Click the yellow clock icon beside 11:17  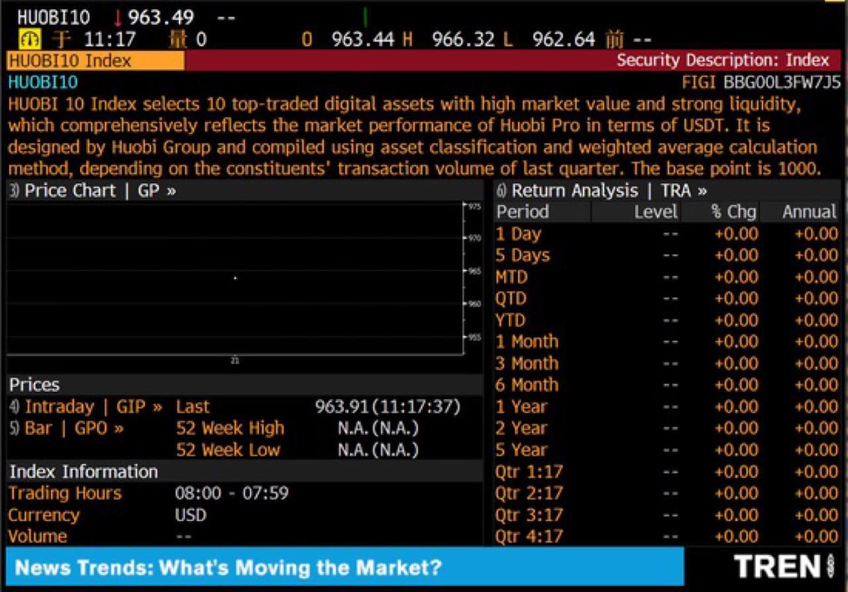[x=30, y=39]
